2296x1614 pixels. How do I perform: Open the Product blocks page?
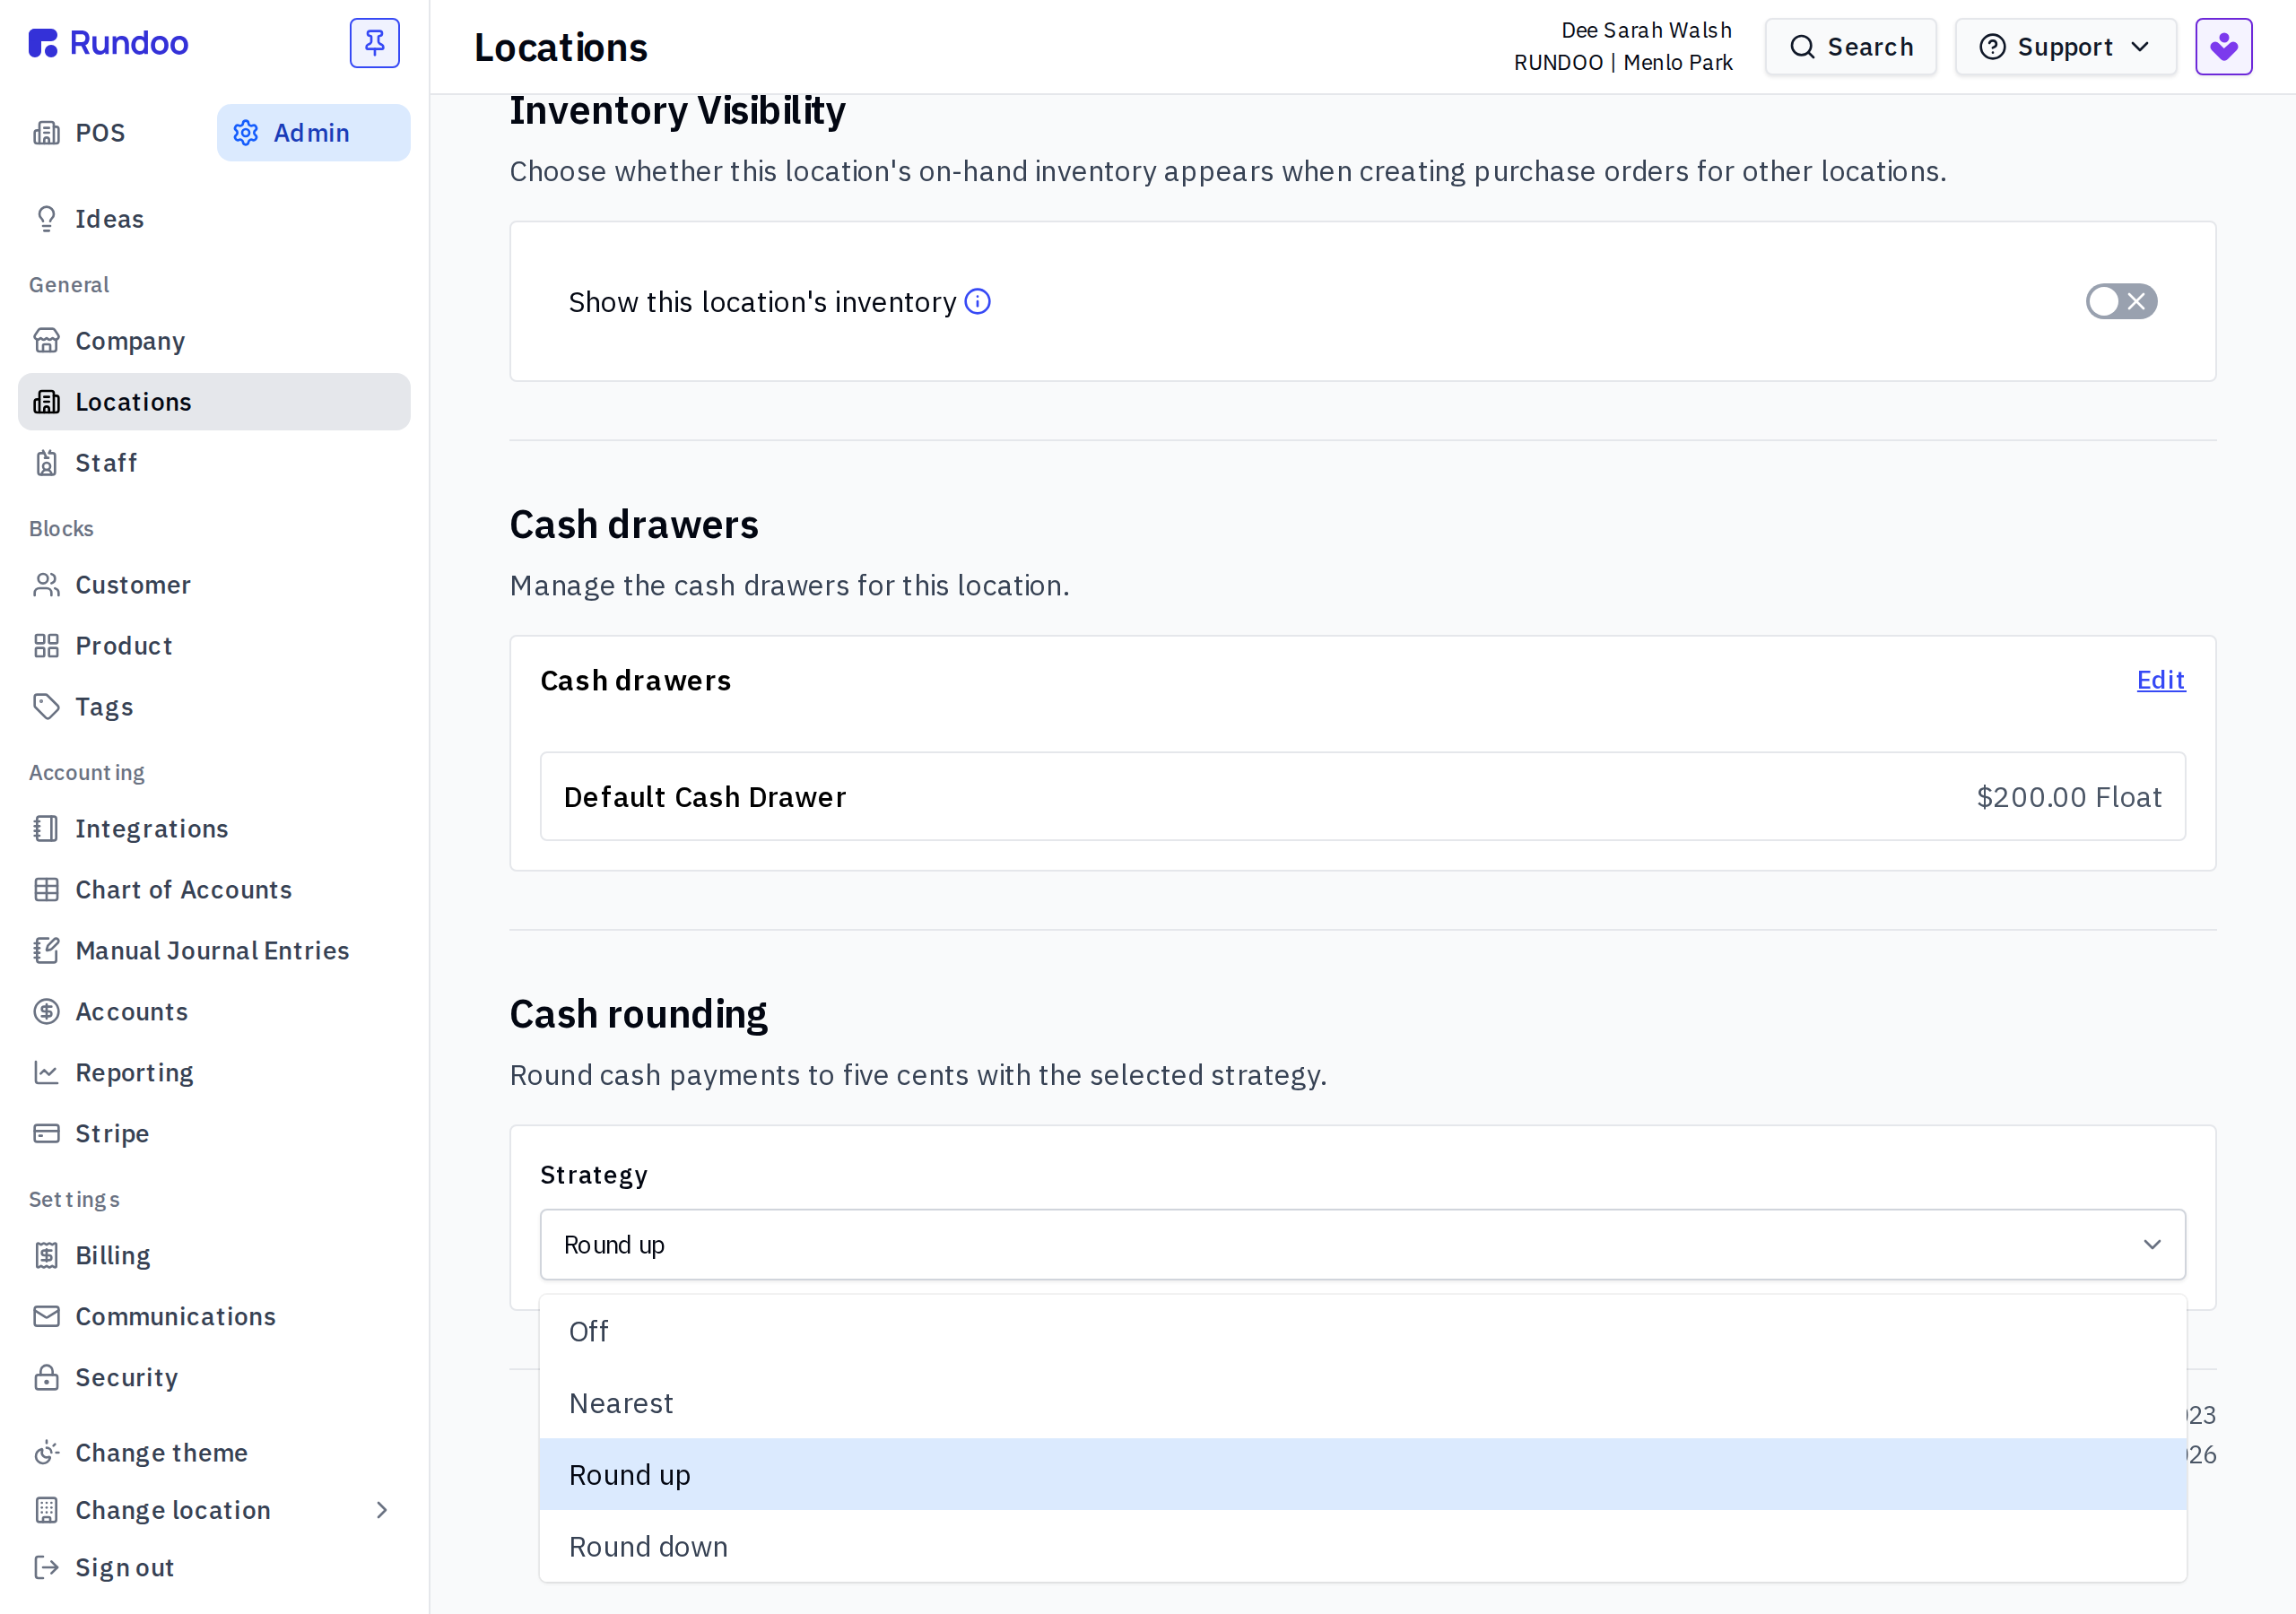click(x=214, y=646)
